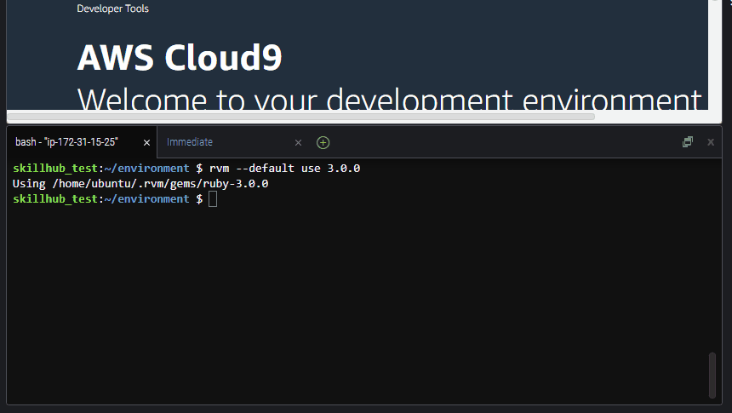Click the 'Using /home/ubuntu/.rvm/gems/ruby-3.0.0' output line
The height and width of the screenshot is (413, 732).
pyautogui.click(x=140, y=184)
